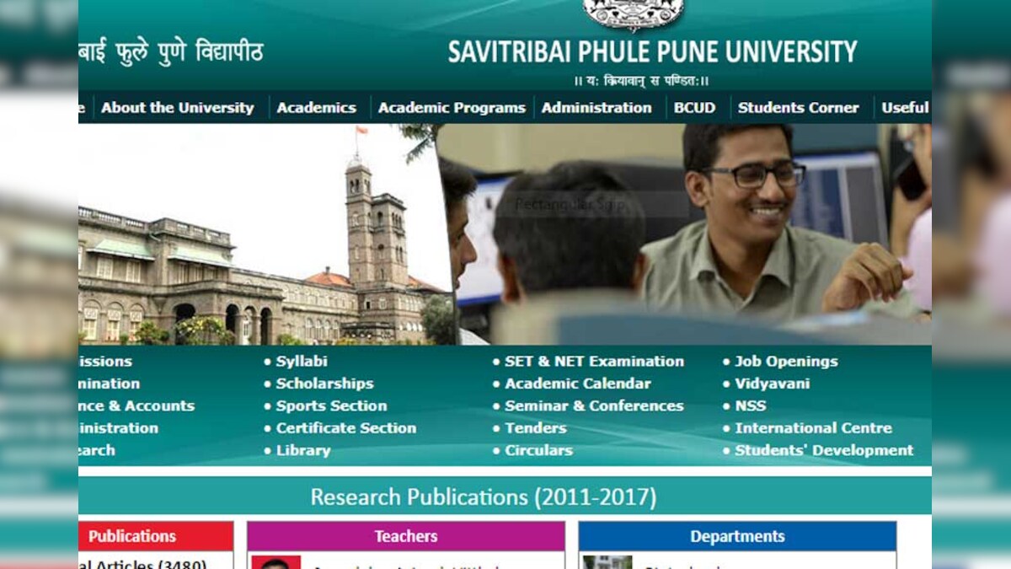The image size is (1011, 569).
Task: Open the About the University menu
Action: tap(177, 108)
